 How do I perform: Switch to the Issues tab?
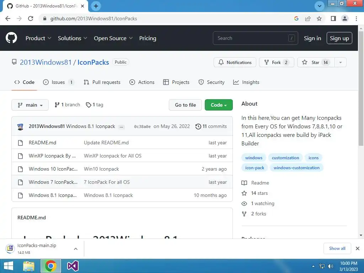click(x=59, y=82)
